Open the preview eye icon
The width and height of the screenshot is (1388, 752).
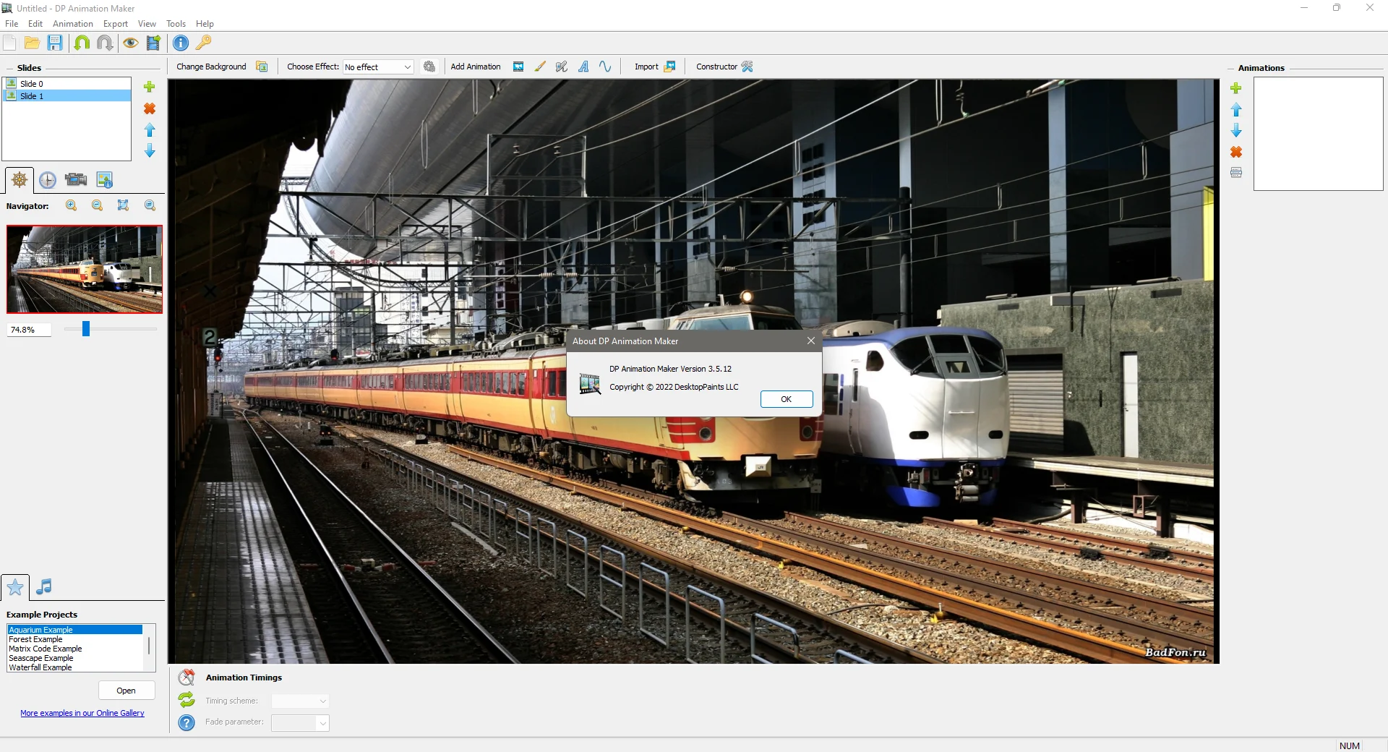[x=130, y=43]
